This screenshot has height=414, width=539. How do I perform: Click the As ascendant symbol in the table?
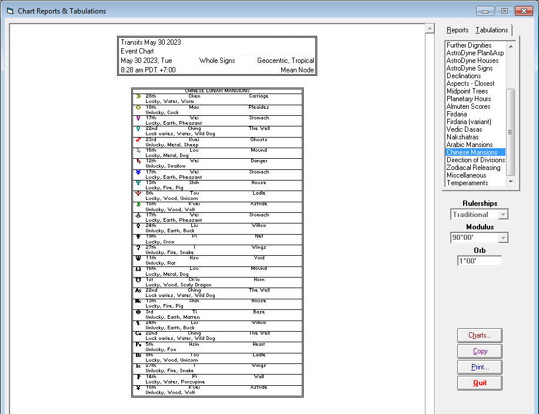click(x=138, y=290)
